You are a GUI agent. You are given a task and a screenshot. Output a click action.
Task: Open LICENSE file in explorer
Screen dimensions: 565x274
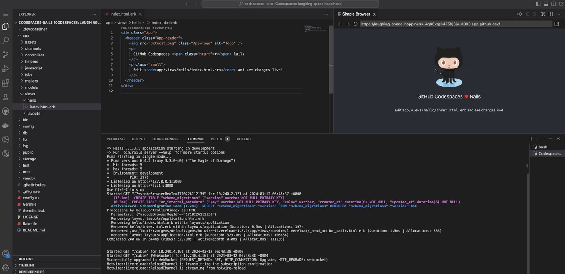[58, 217]
